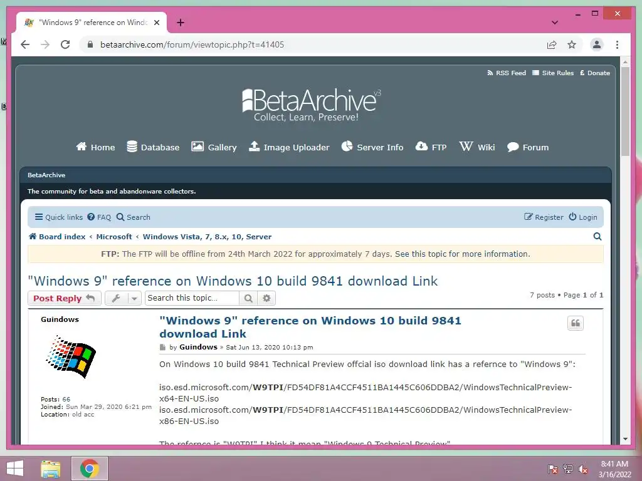This screenshot has height=481, width=642.
Task: Open Forum in site navigation
Action: pos(527,147)
